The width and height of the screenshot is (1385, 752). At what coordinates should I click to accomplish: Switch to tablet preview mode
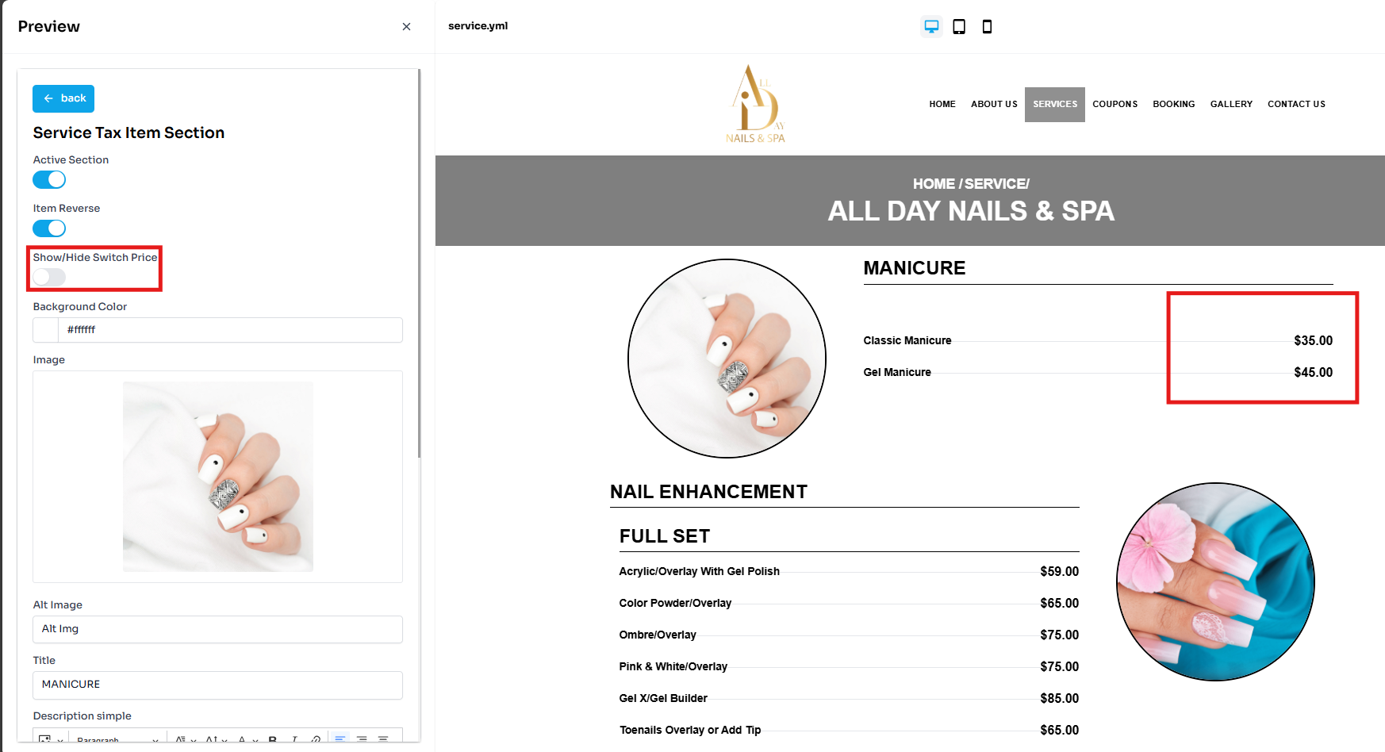click(959, 26)
